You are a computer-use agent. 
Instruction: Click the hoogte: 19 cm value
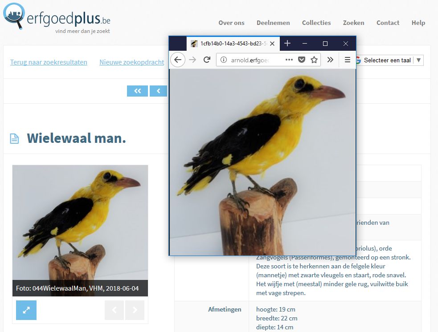(x=276, y=309)
